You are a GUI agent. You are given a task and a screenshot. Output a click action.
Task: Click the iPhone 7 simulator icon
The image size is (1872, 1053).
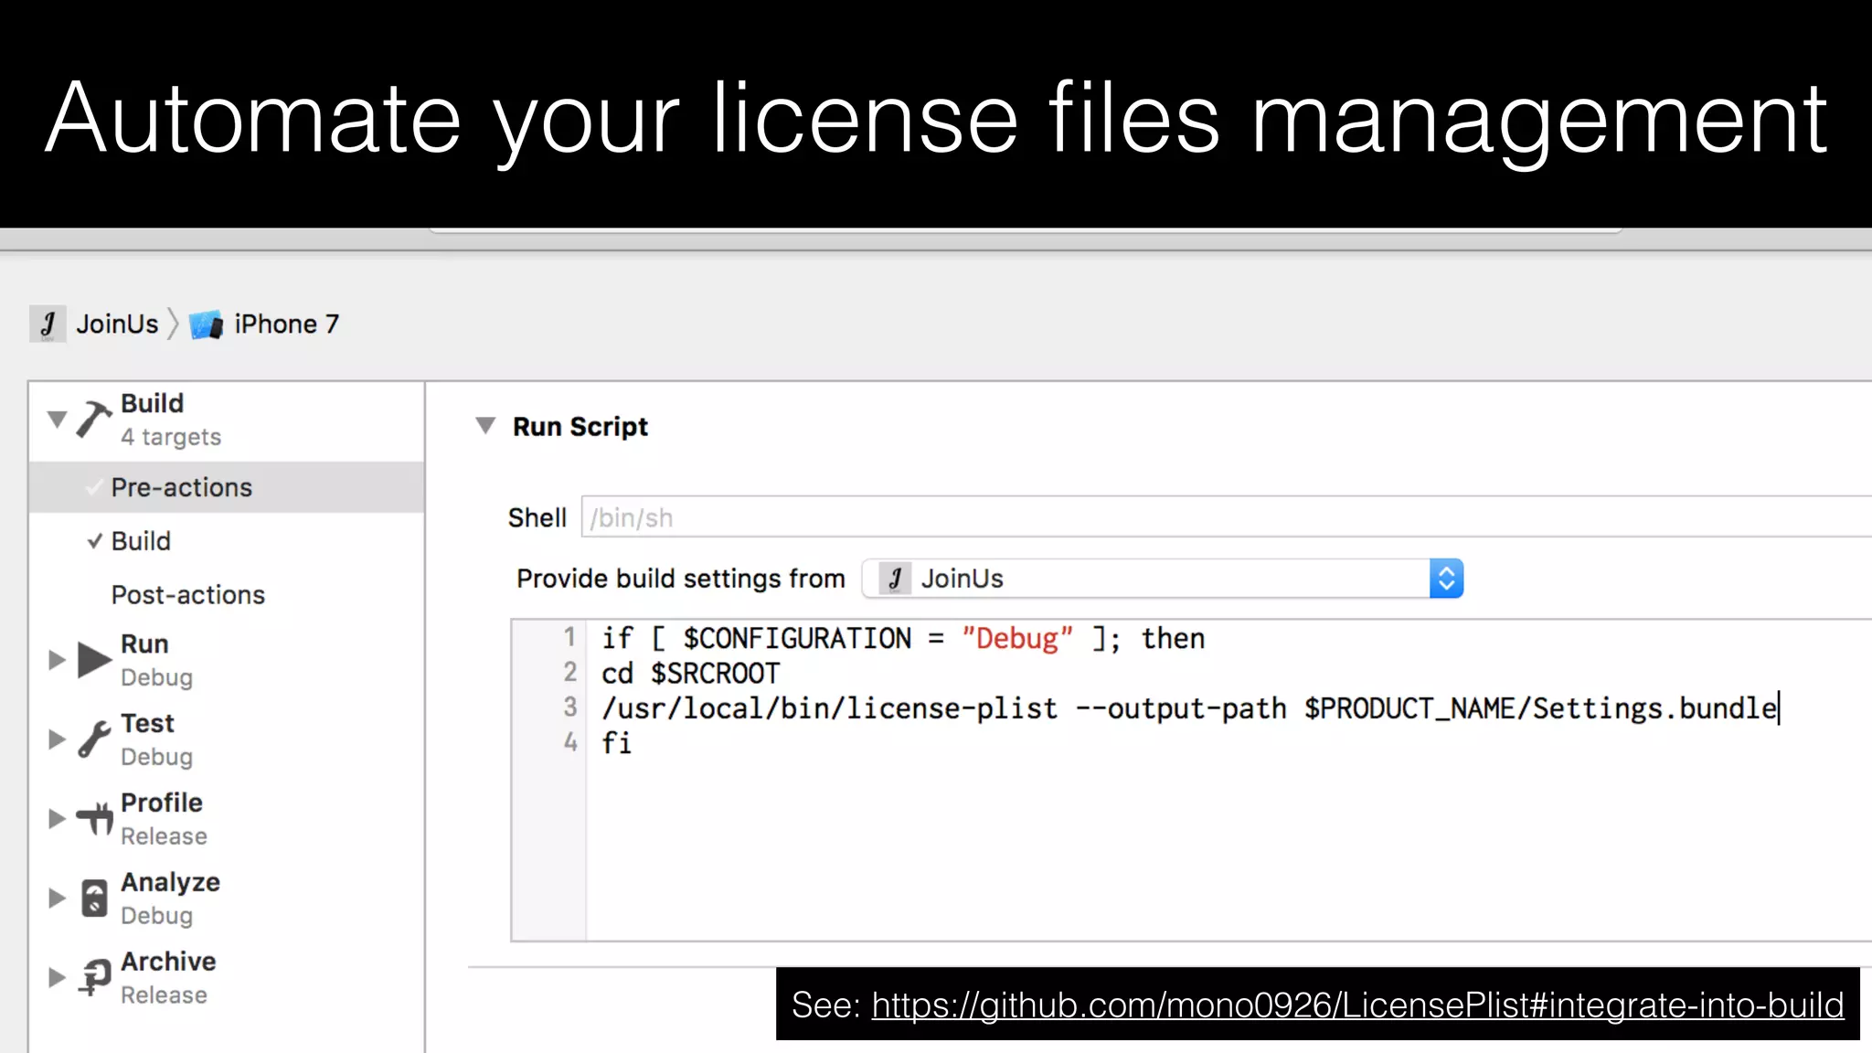[207, 324]
